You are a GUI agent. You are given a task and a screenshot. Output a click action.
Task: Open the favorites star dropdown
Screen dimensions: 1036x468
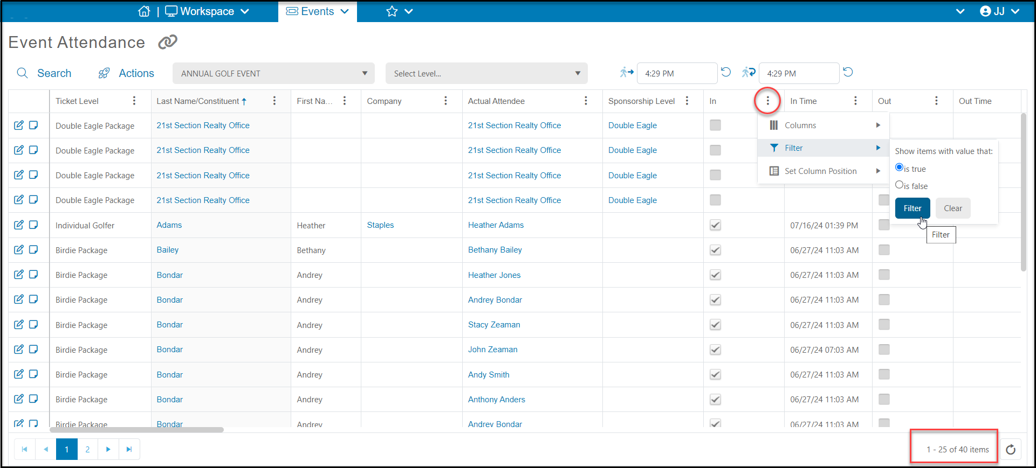[400, 11]
